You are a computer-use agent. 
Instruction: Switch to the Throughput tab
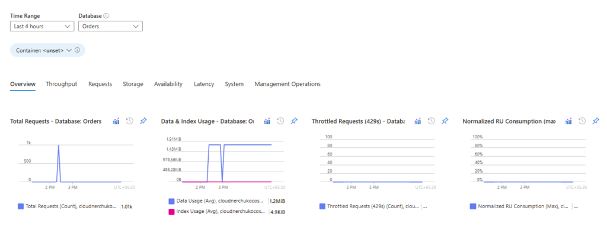pos(62,84)
